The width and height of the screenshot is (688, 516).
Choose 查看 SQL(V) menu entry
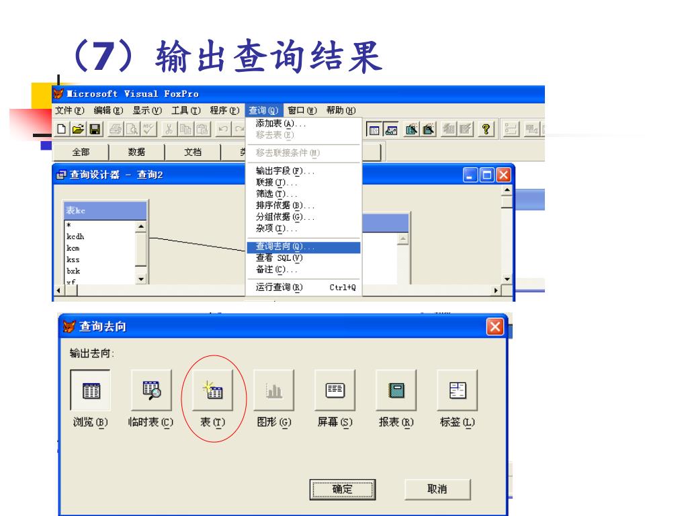click(x=304, y=258)
